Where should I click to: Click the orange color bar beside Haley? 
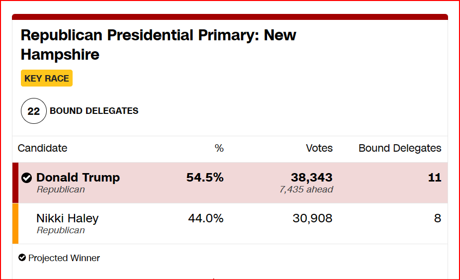(x=15, y=223)
